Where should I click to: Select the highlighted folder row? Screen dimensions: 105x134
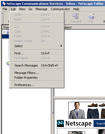[x=6, y=36]
